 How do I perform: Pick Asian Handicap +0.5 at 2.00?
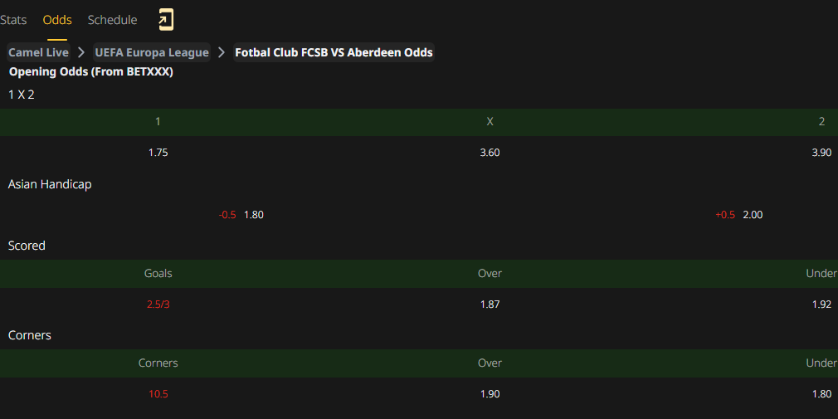click(739, 215)
